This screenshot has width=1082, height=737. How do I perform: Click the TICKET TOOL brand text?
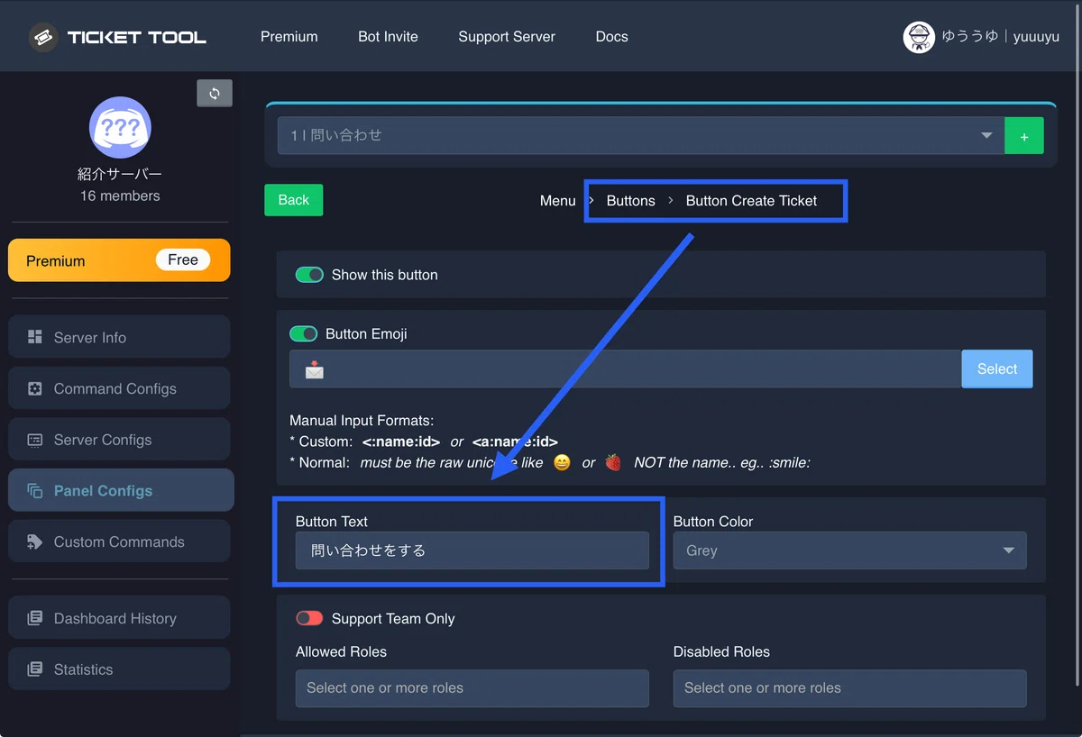pyautogui.click(x=136, y=37)
